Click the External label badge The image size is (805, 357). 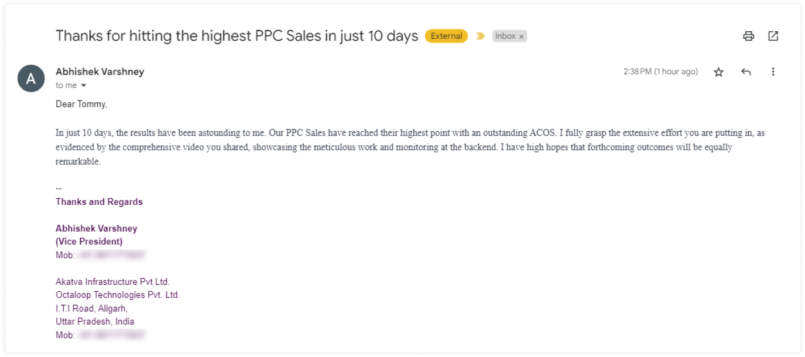pyautogui.click(x=446, y=36)
